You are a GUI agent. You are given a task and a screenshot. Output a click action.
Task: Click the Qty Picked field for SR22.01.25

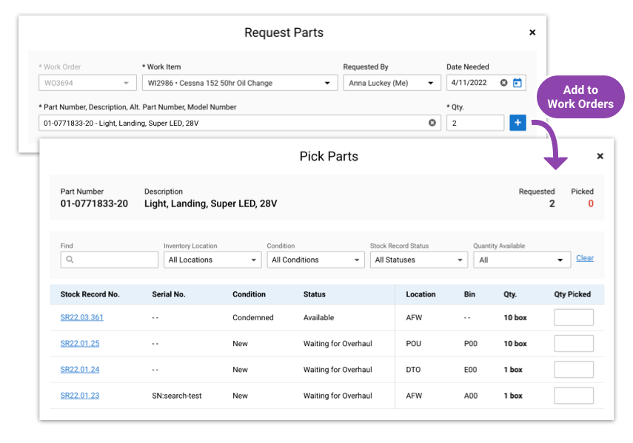[574, 343]
